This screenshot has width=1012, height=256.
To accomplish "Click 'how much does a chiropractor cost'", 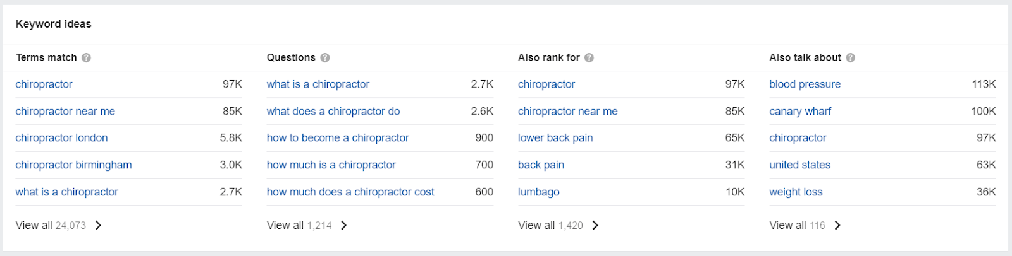I will click(x=350, y=192).
